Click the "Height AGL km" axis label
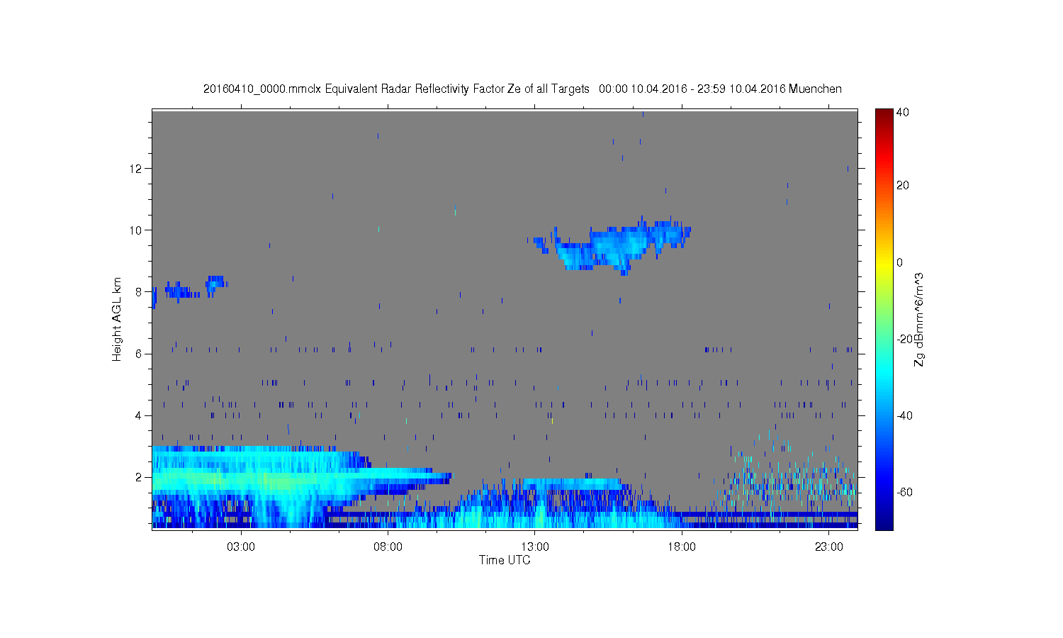Viewport: 1063px width, 638px height. 117,319
